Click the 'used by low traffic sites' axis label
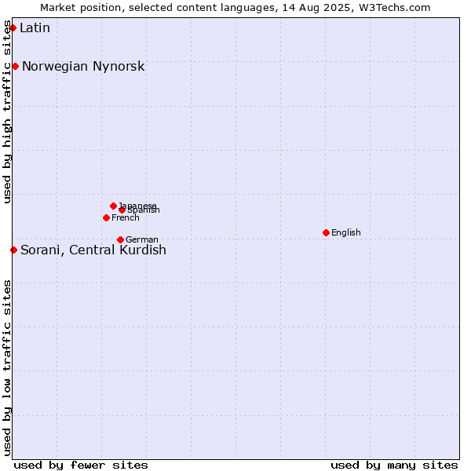 pos(6,368)
